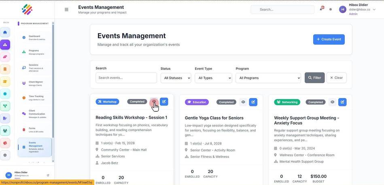This screenshot has height=185, width=384.
Task: Edit the Weekly Support Group Meeting event
Action: coord(342,102)
